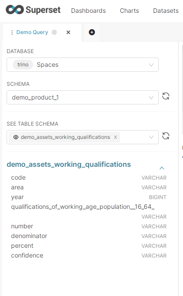Open the Charts menu
Image resolution: width=183 pixels, height=296 pixels.
point(129,11)
